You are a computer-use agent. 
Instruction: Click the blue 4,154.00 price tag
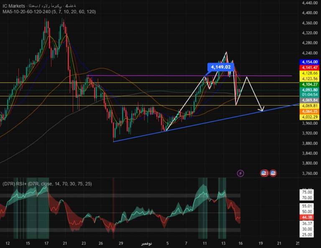pos(310,62)
